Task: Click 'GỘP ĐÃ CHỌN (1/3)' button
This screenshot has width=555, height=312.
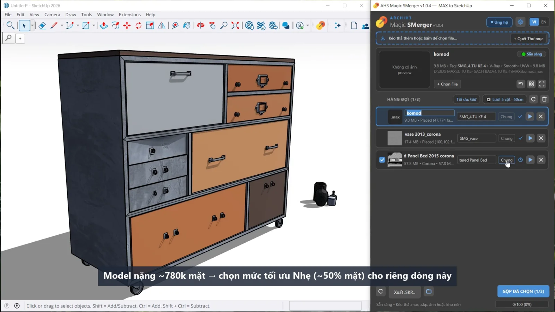Action: coord(523,291)
